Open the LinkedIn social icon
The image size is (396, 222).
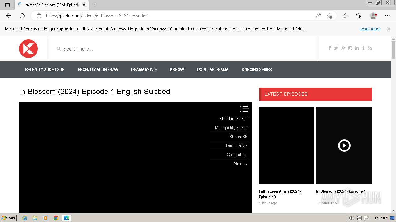357,48
